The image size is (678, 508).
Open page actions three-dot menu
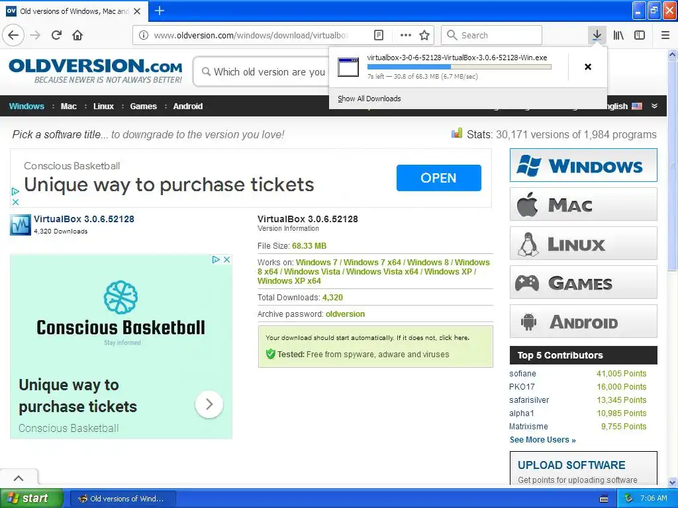pyautogui.click(x=406, y=35)
